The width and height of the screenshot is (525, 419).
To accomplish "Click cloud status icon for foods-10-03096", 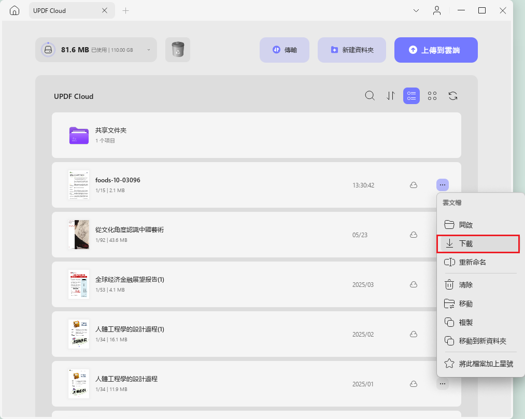I will (414, 185).
